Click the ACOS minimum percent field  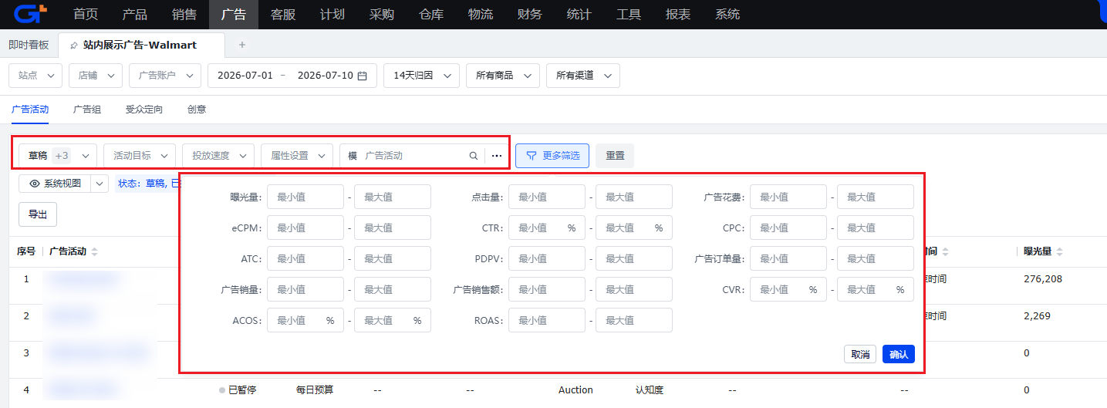pyautogui.click(x=305, y=320)
